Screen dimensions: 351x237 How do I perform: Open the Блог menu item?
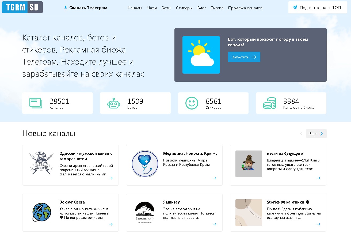point(202,8)
